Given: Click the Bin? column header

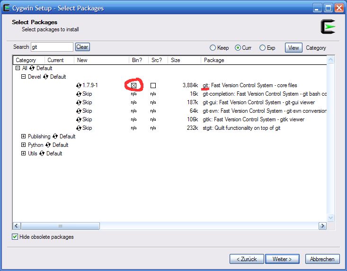Looking at the screenshot, I should tap(139, 60).
